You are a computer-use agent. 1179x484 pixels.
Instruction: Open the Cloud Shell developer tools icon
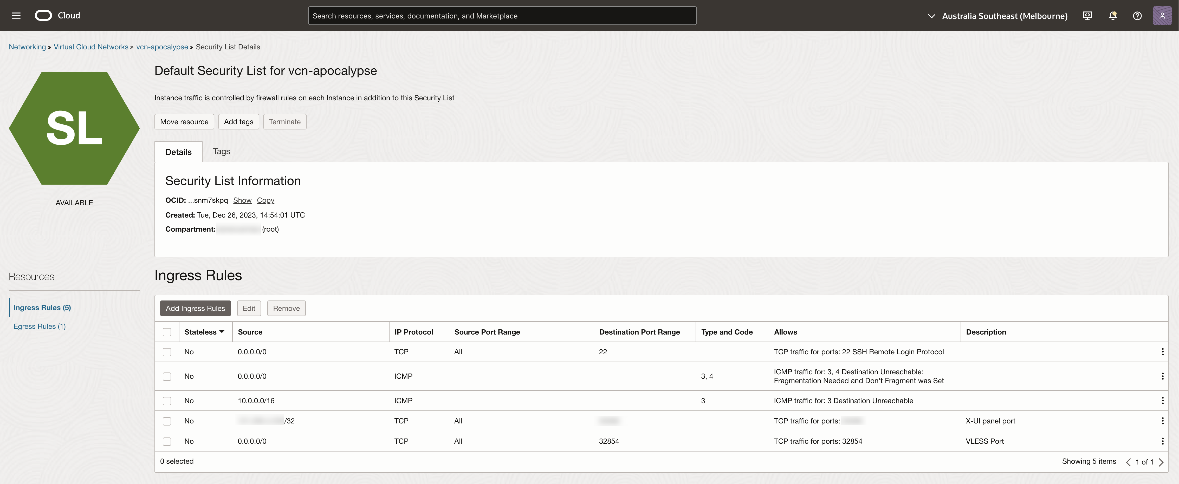tap(1087, 16)
